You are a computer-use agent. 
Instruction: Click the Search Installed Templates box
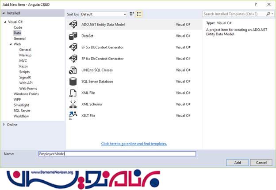click(234, 14)
